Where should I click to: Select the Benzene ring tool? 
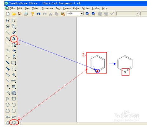[14, 123]
